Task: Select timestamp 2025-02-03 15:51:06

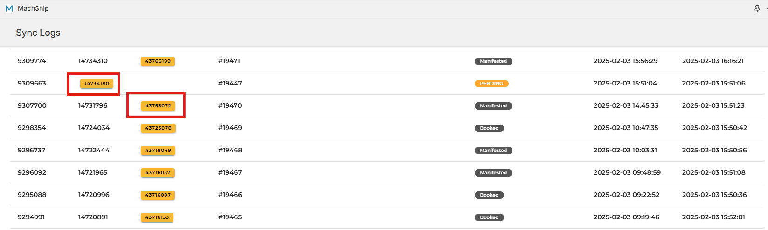Action: pos(714,83)
